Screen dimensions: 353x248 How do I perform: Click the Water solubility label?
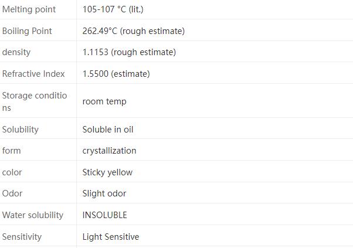[x=33, y=215]
